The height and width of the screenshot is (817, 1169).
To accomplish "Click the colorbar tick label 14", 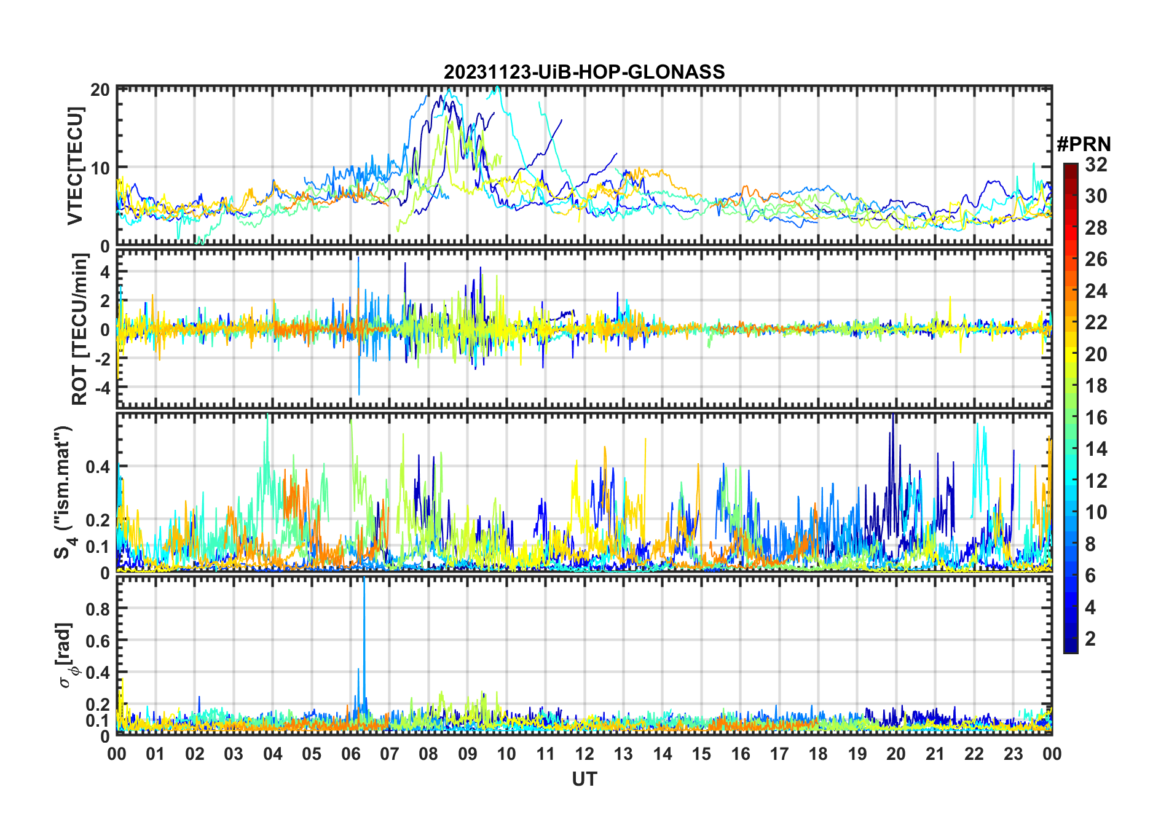I will (1096, 449).
